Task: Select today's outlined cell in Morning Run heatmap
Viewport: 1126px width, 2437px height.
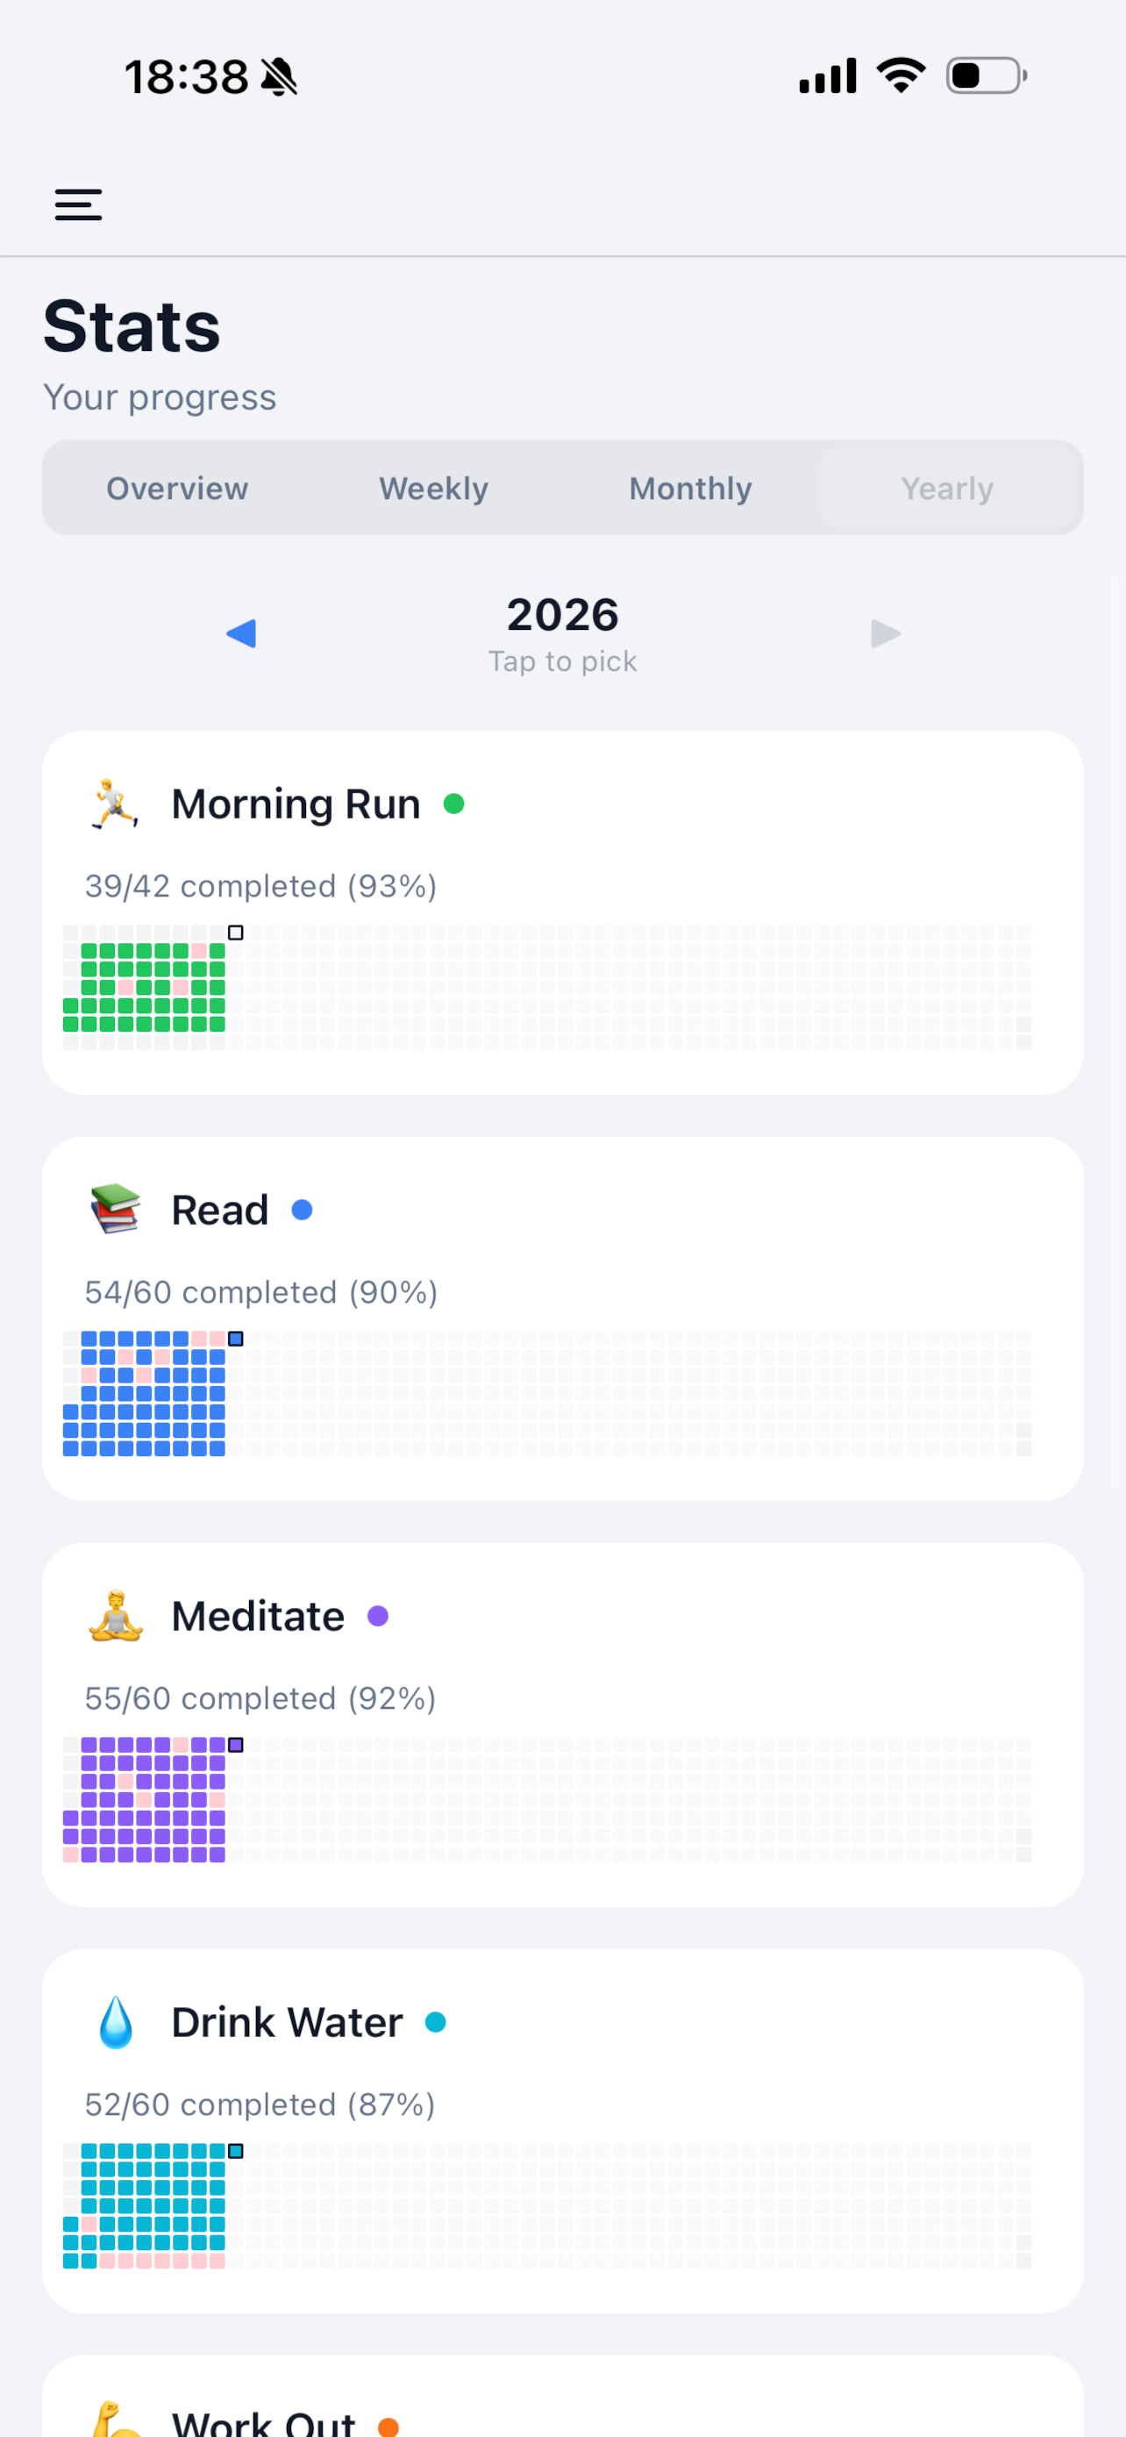Action: pyautogui.click(x=235, y=933)
